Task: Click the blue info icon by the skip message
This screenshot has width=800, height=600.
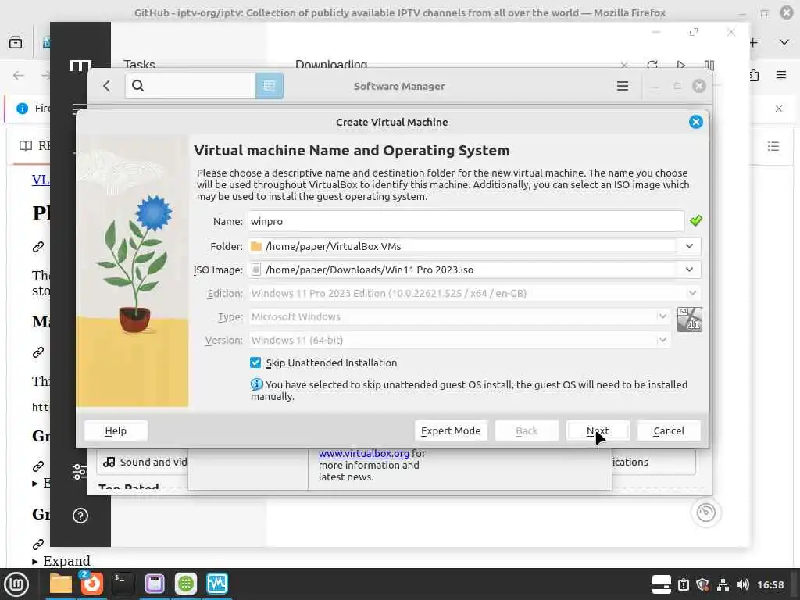Action: pos(256,384)
